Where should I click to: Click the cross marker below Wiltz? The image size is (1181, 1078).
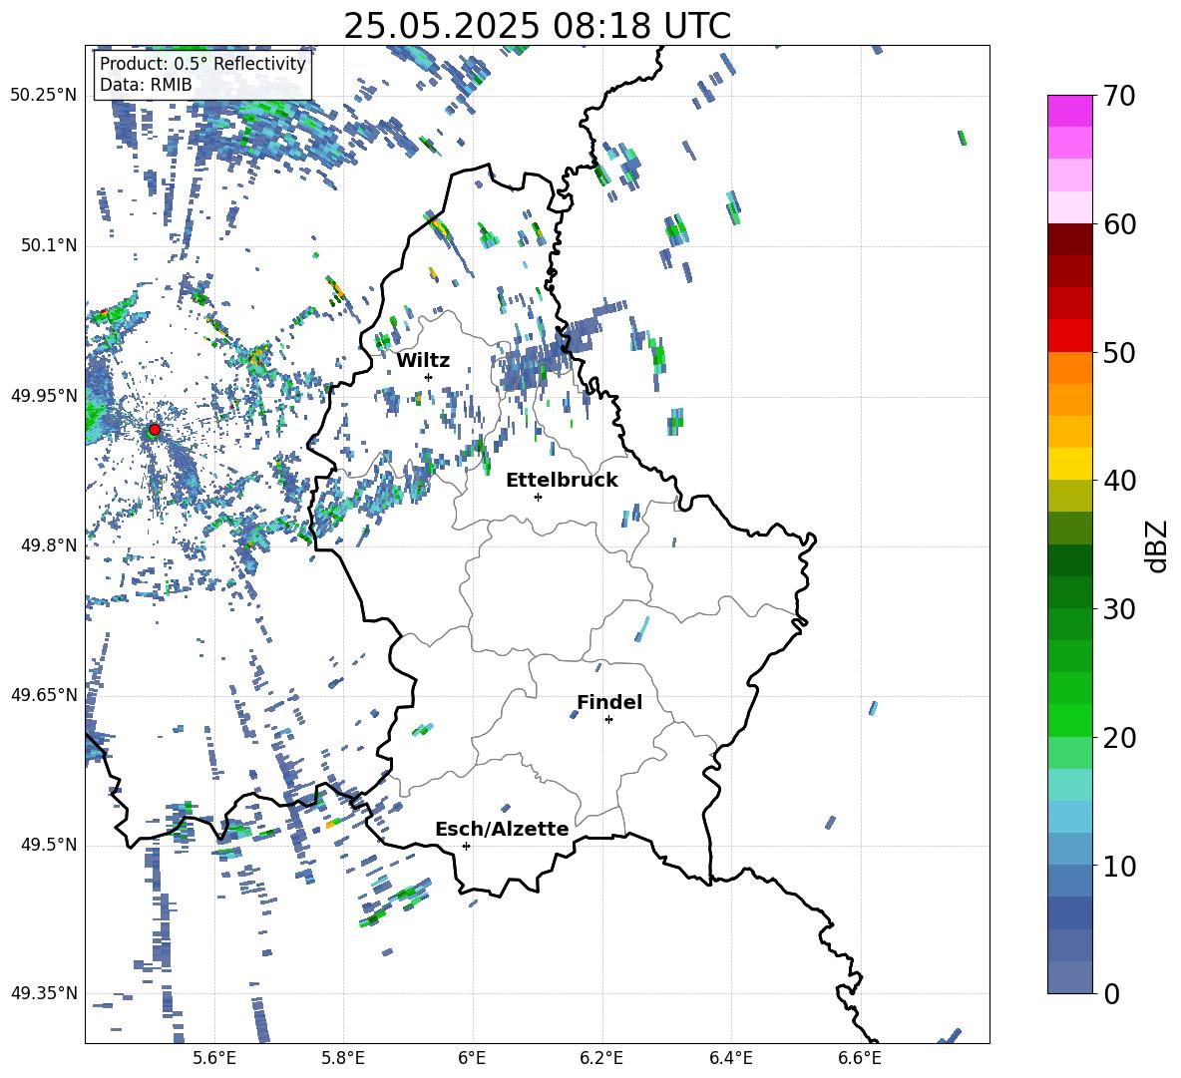point(429,377)
